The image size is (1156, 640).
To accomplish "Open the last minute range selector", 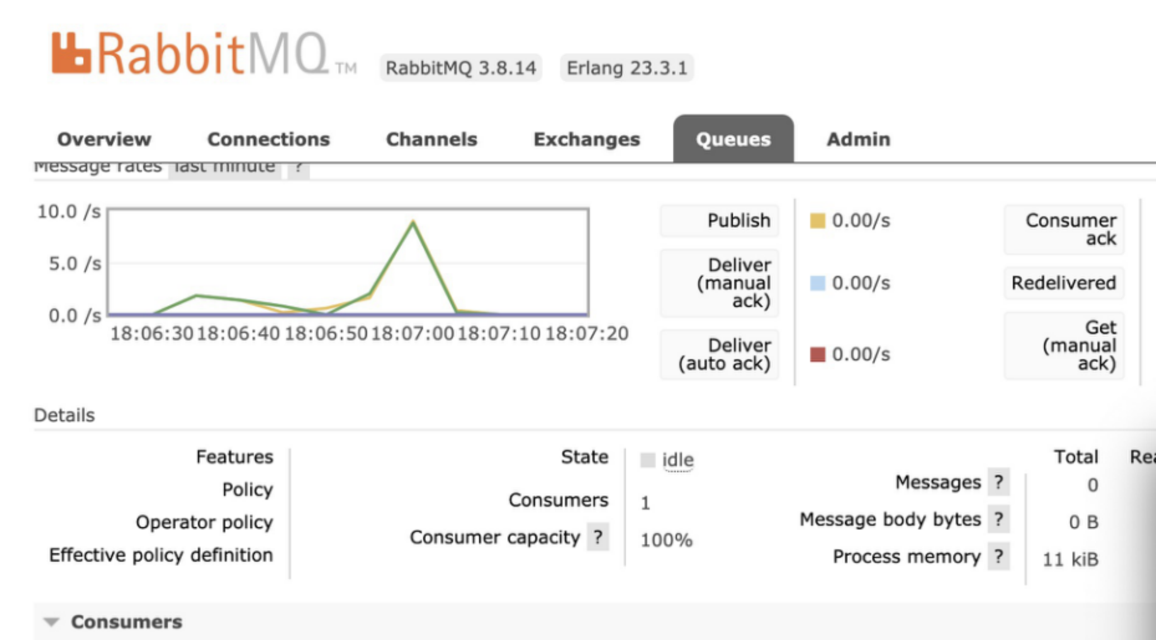I will coord(224,169).
